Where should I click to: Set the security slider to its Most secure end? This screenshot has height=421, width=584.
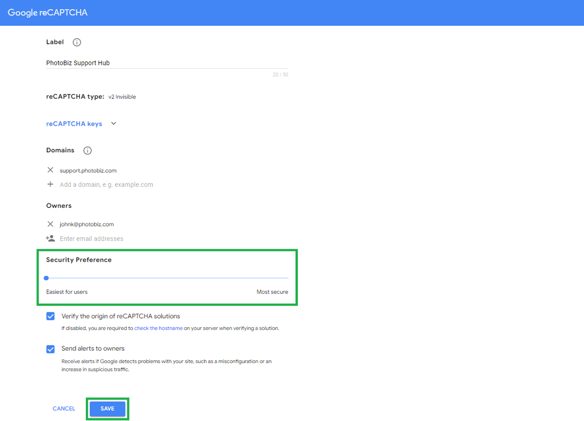click(x=288, y=278)
